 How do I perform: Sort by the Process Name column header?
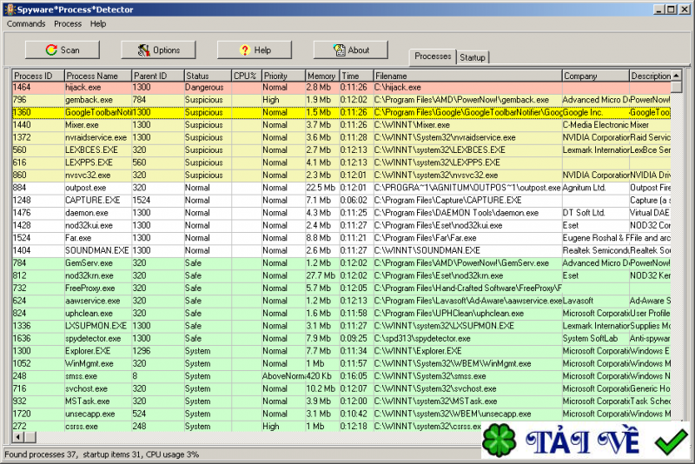97,76
